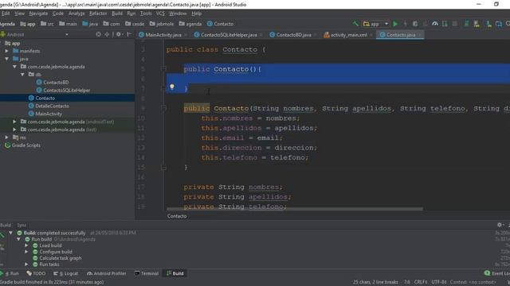Expand the Configure build node
The width and height of the screenshot is (510, 286).
26,252
